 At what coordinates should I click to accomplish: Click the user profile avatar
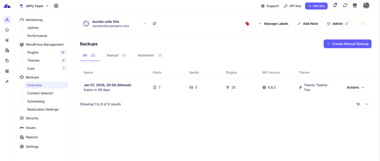pyautogui.click(x=366, y=6)
